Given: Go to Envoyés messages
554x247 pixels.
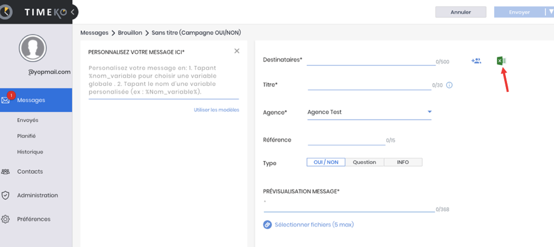Looking at the screenshot, I should [x=28, y=120].
